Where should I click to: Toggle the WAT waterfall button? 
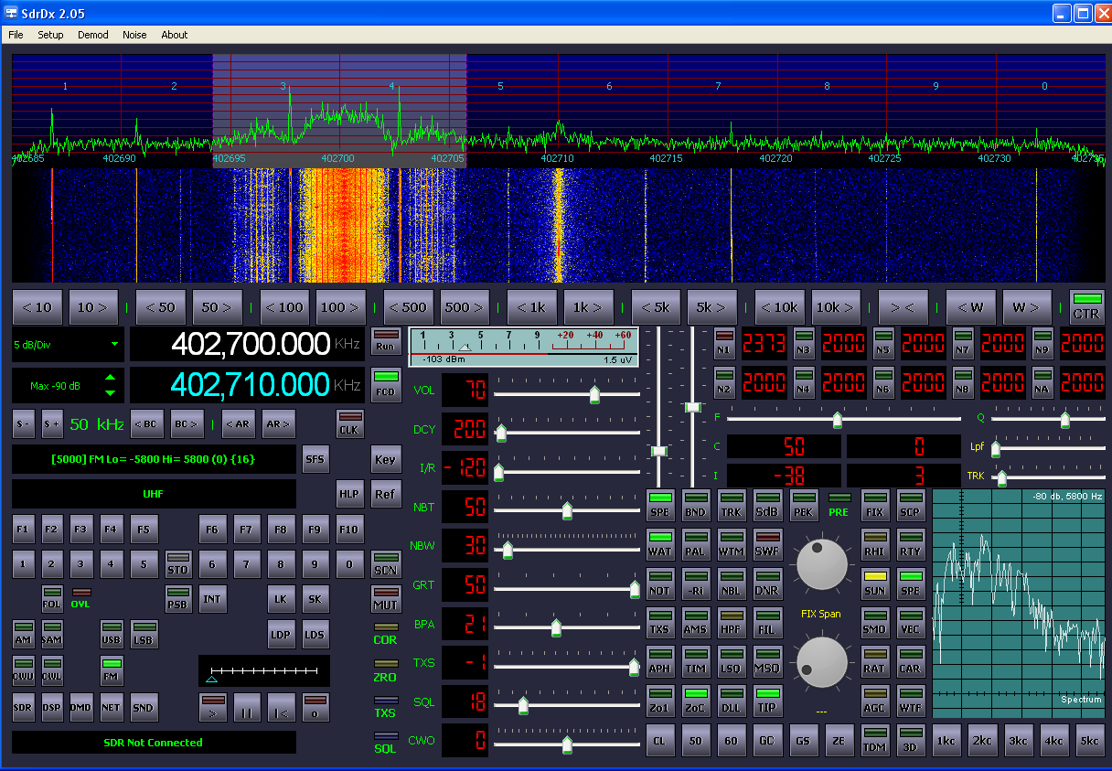660,545
